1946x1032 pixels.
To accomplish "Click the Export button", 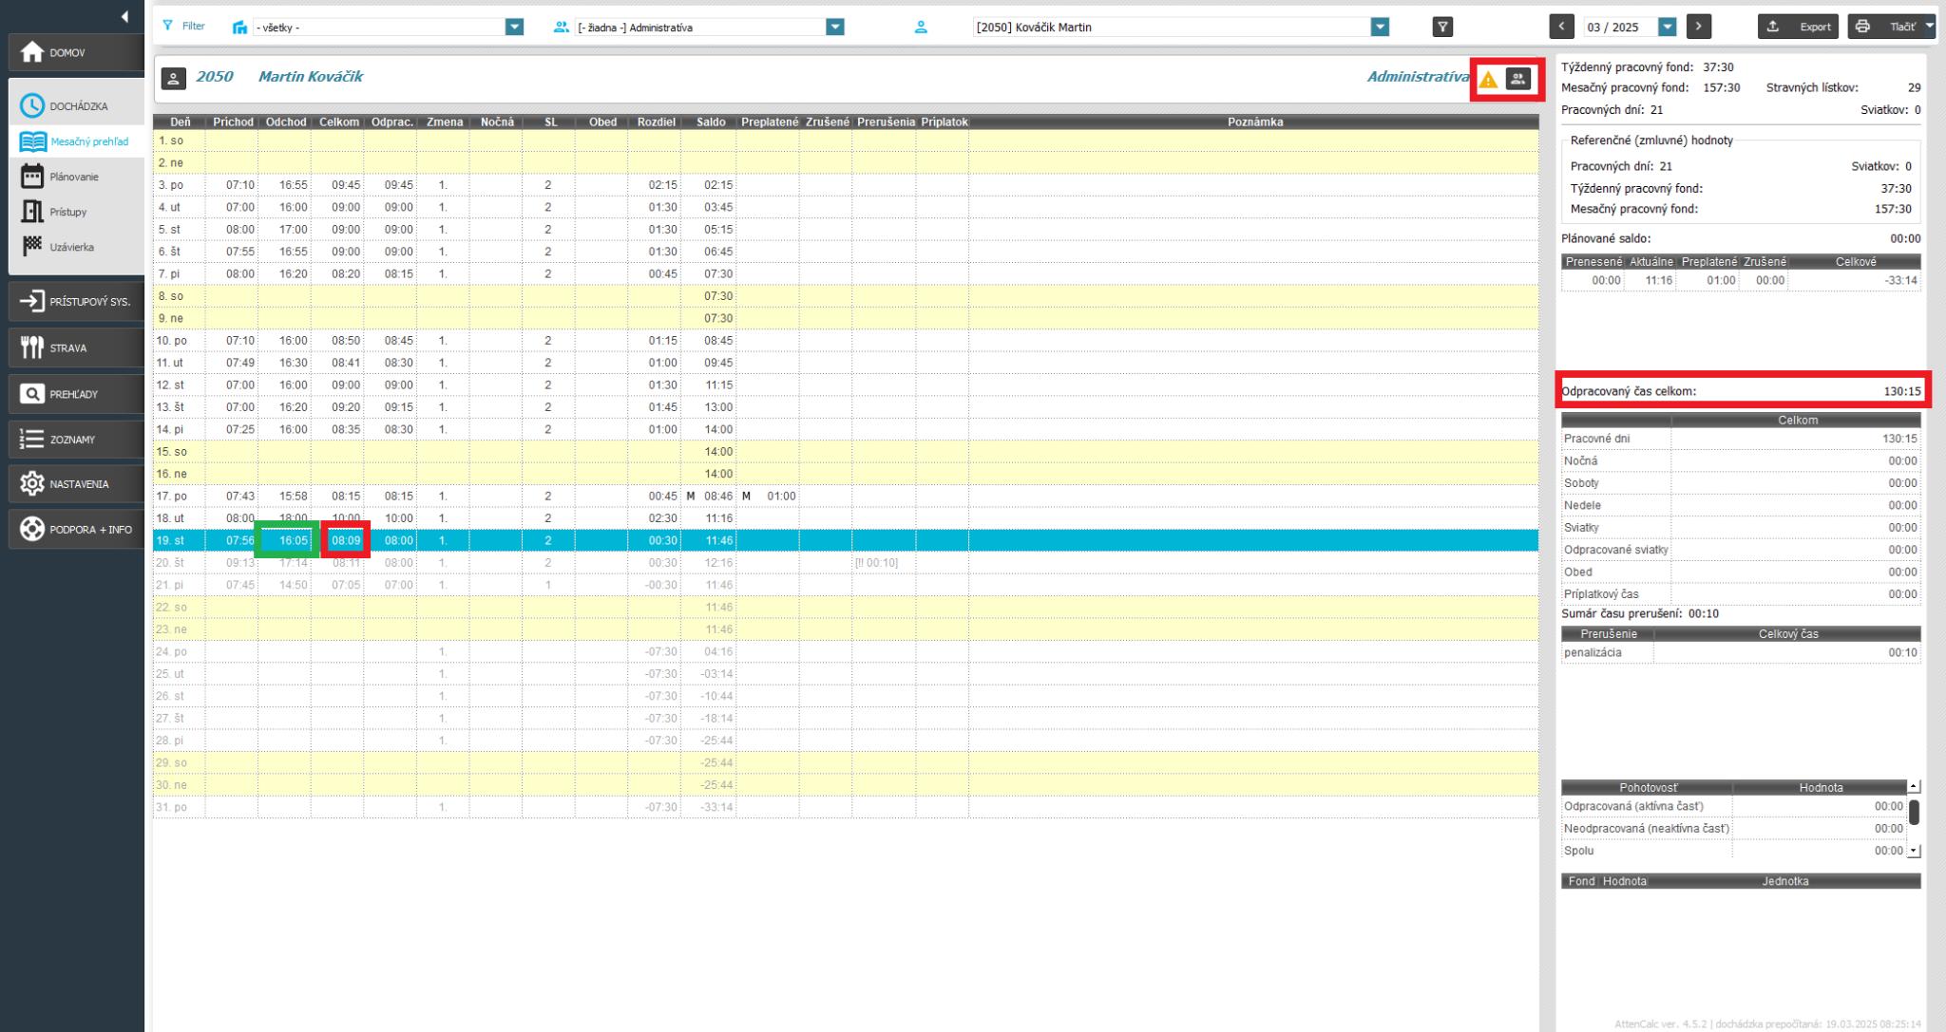I will (1799, 27).
